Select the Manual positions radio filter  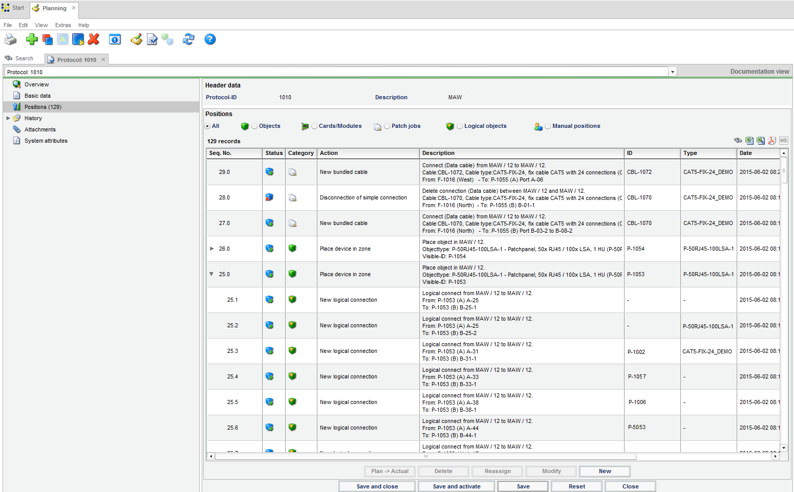tap(548, 126)
